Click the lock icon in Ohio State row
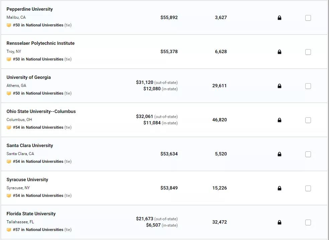This screenshot has height=240, width=329. pos(279,120)
